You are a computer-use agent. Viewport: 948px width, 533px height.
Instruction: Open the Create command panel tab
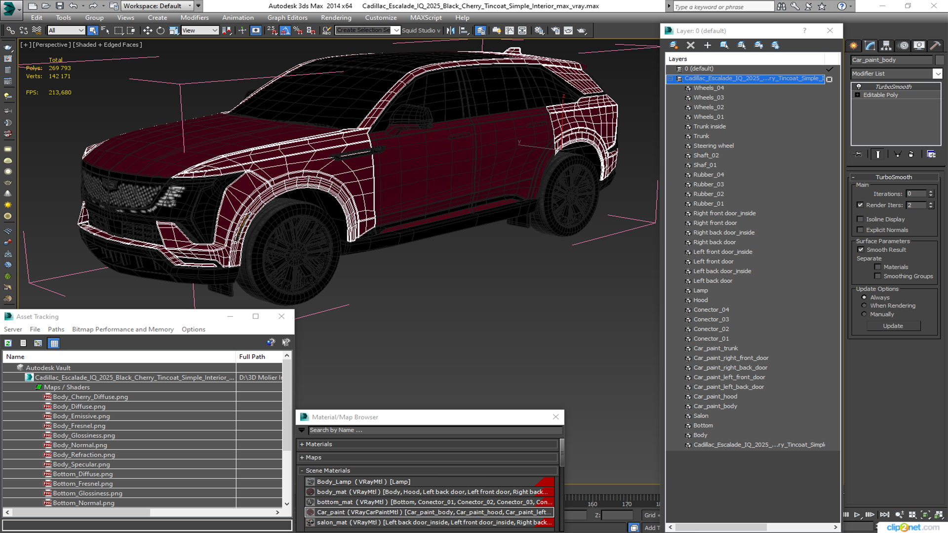tap(854, 45)
